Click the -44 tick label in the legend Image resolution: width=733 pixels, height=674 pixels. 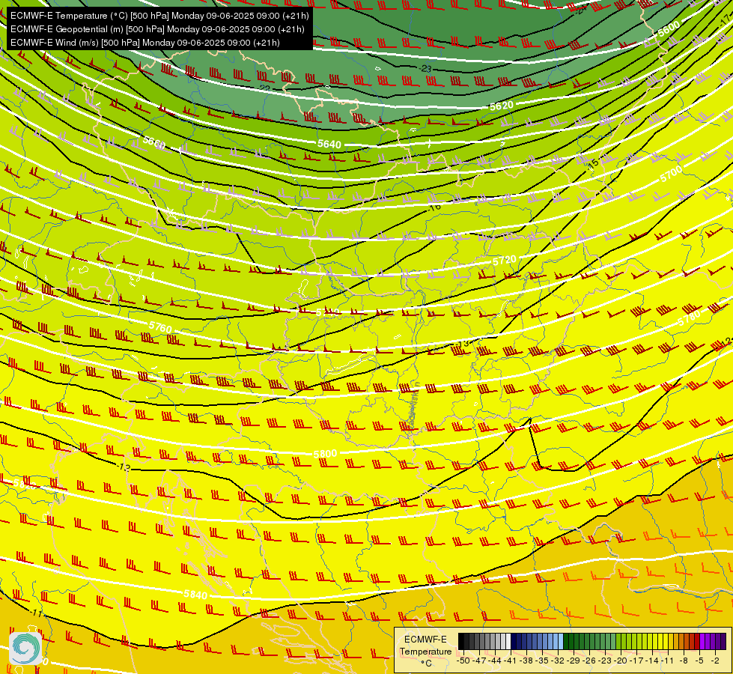[x=495, y=661]
